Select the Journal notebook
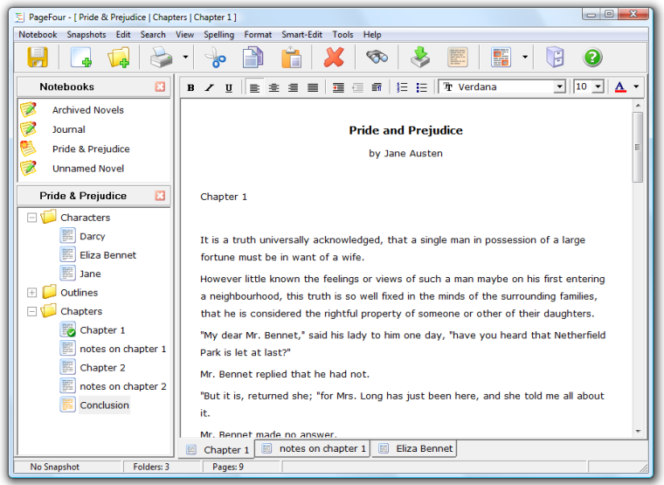The height and width of the screenshot is (485, 664). tap(68, 129)
